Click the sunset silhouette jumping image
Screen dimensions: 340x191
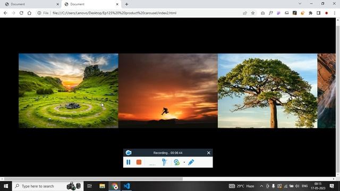(x=168, y=91)
